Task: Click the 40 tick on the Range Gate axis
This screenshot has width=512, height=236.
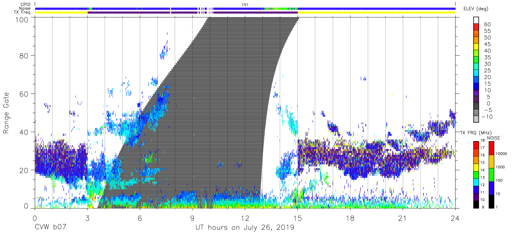Action: pos(24,132)
